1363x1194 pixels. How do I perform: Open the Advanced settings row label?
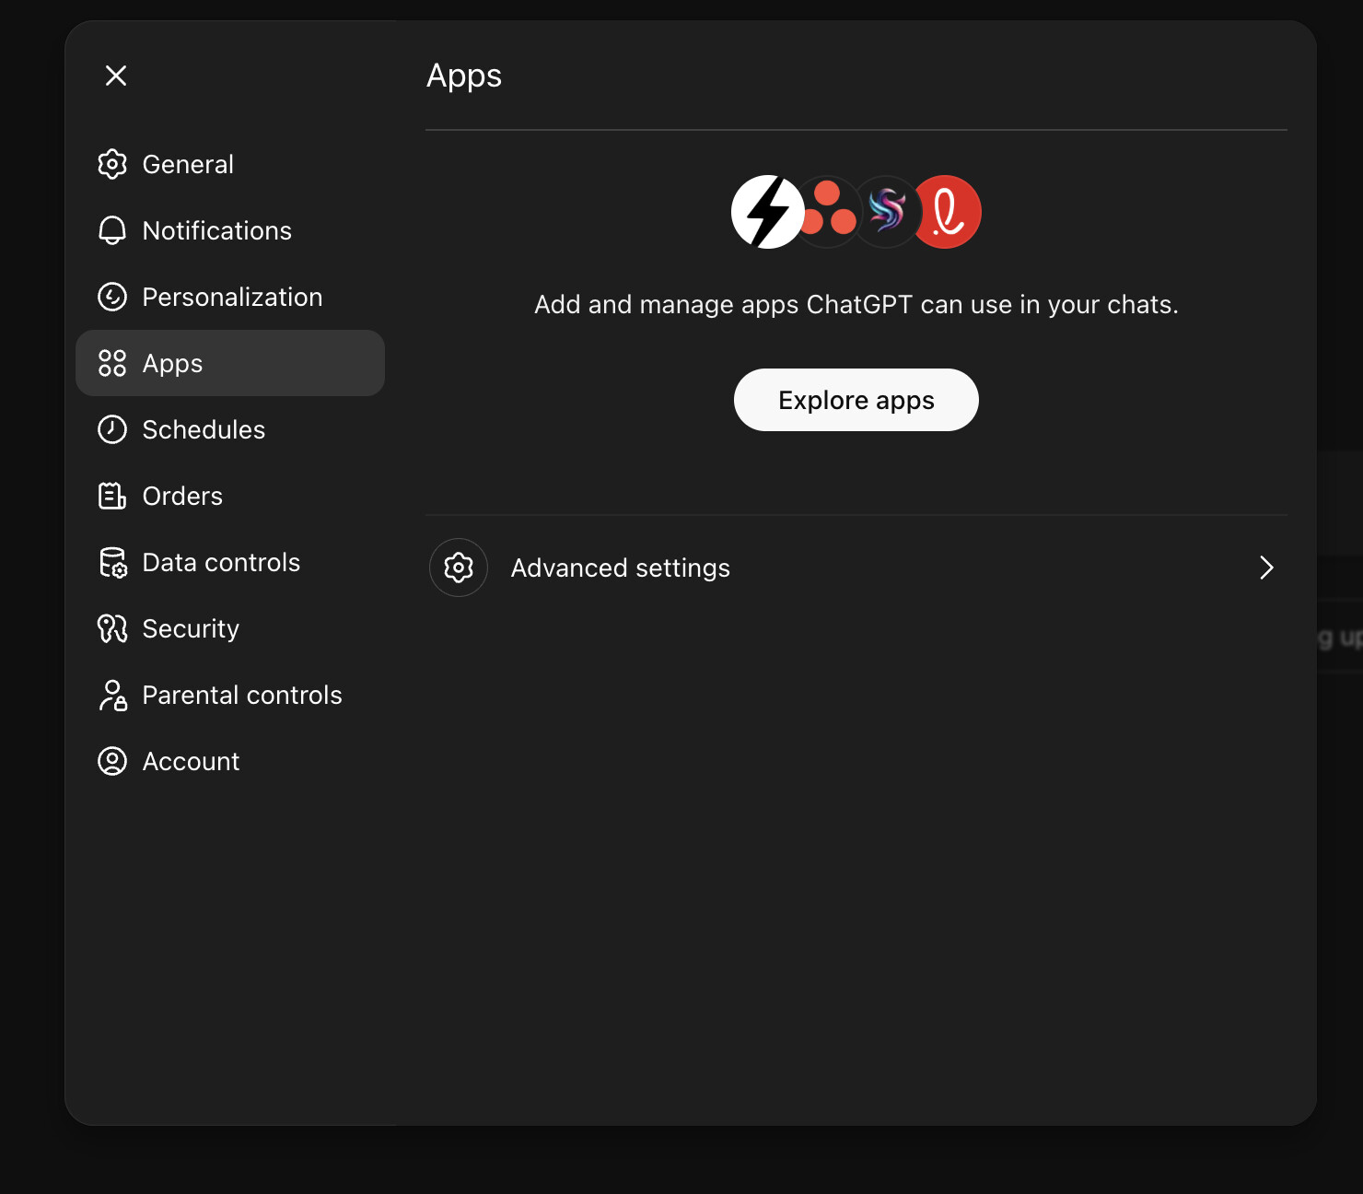621,568
